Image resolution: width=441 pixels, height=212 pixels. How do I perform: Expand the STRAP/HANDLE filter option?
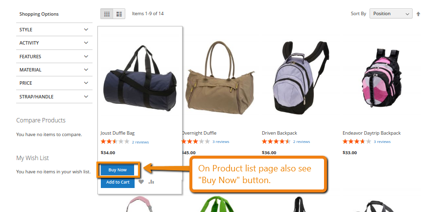(54, 97)
